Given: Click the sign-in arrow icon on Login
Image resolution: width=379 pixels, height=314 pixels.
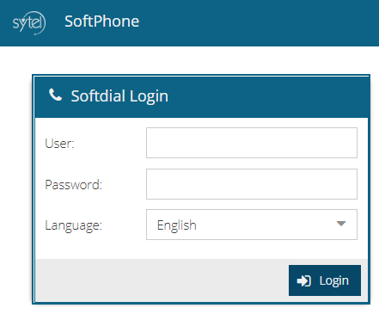Looking at the screenshot, I should [x=303, y=280].
